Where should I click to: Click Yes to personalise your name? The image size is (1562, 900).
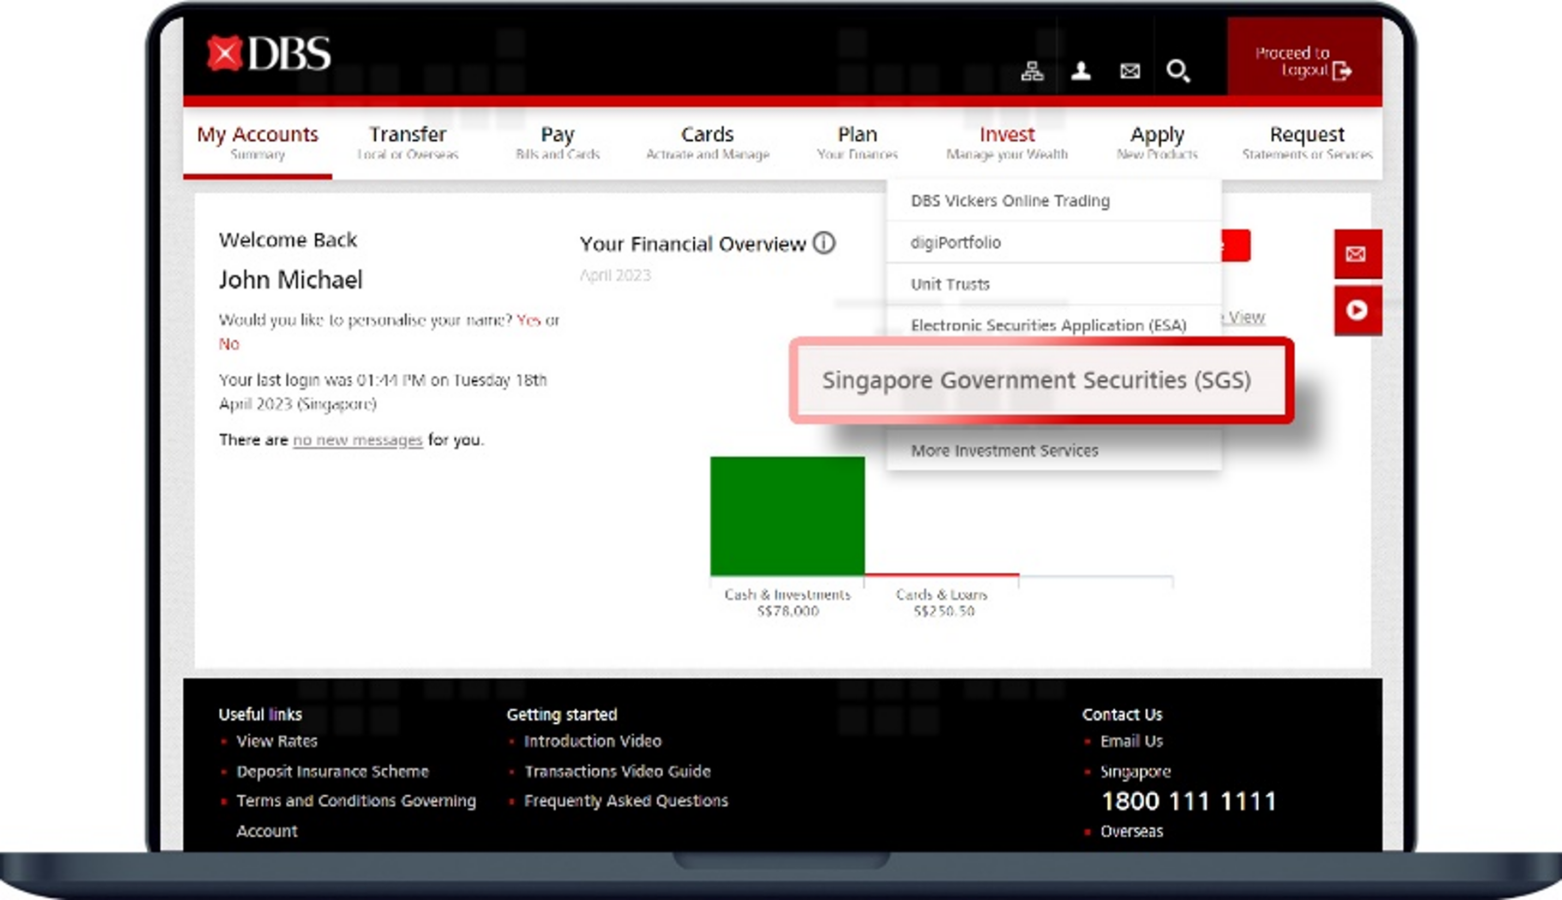528,320
